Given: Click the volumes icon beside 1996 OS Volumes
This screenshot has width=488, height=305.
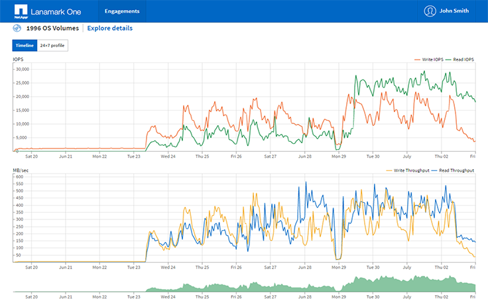Looking at the screenshot, I should point(17,28).
